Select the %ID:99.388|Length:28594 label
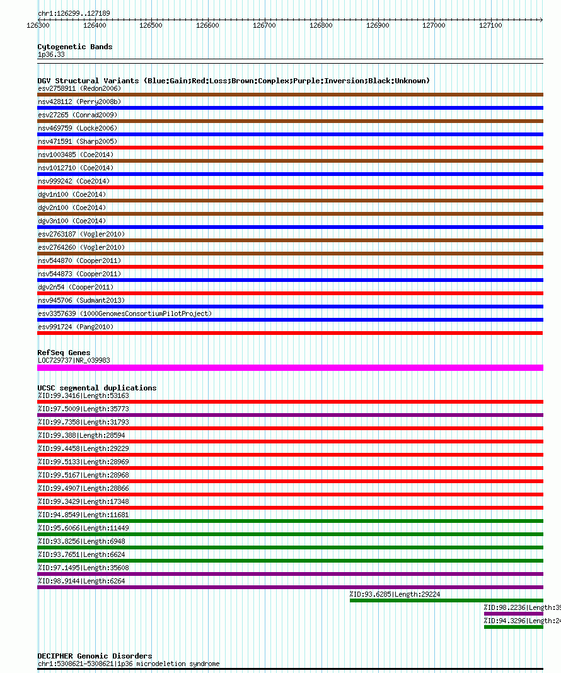The width and height of the screenshot is (561, 673). click(x=81, y=436)
